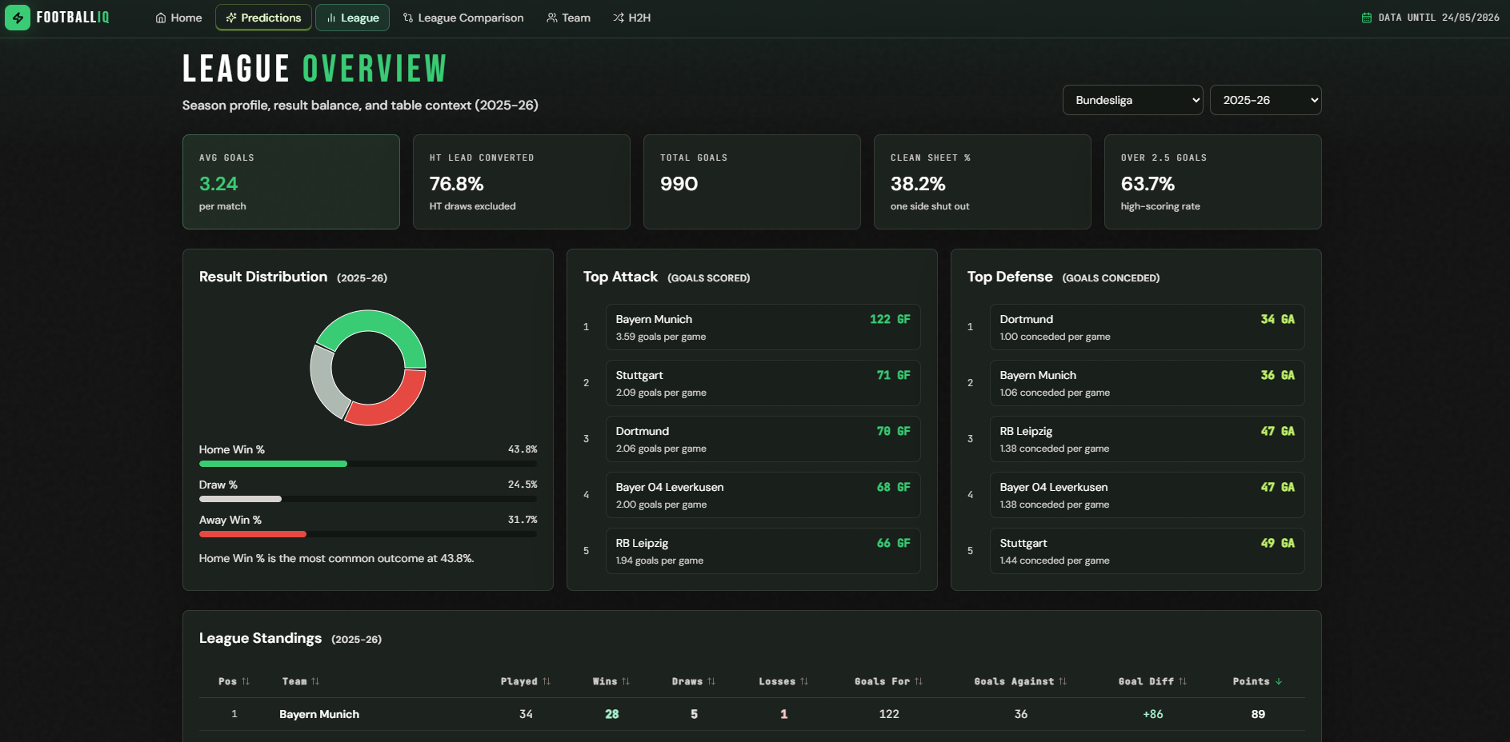Screen dimensions: 1510x742
Task: Click the +86 goal difference value
Action: 1153,714
